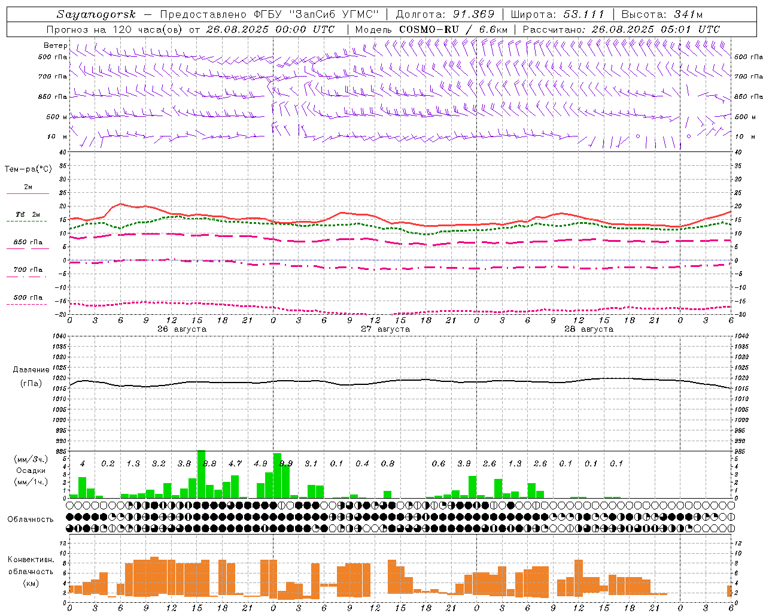This screenshot has width=766, height=613.
Task: Click the red solid 2м legend line
Action: click(x=28, y=194)
